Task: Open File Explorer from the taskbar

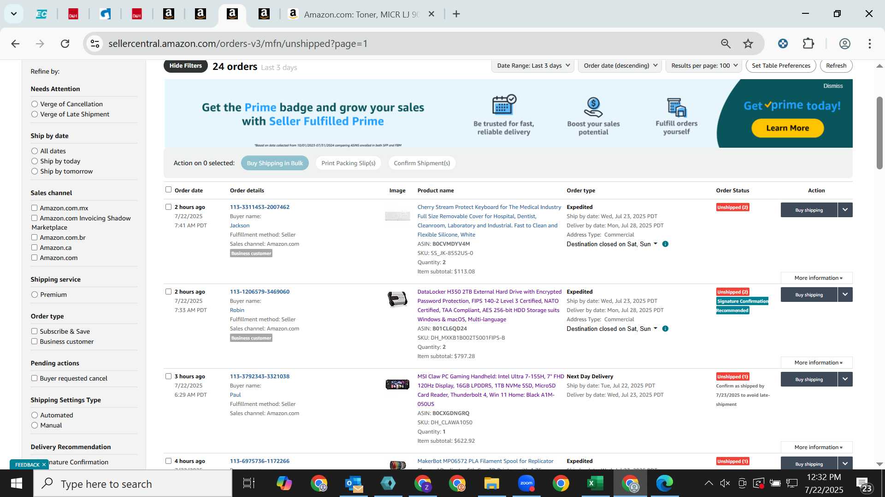Action: click(491, 483)
